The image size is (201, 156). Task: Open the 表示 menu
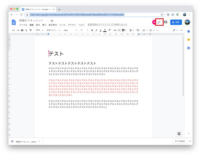pyautogui.click(x=38, y=25)
